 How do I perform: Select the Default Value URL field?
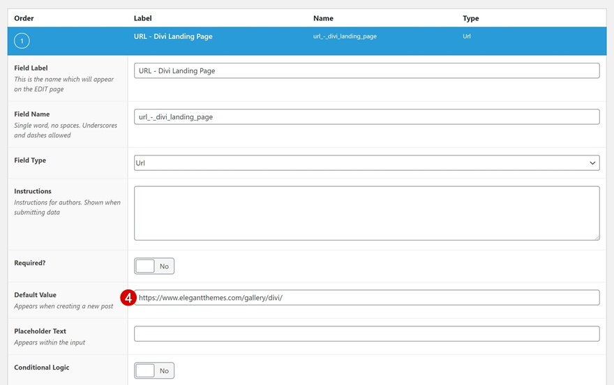[x=366, y=298]
